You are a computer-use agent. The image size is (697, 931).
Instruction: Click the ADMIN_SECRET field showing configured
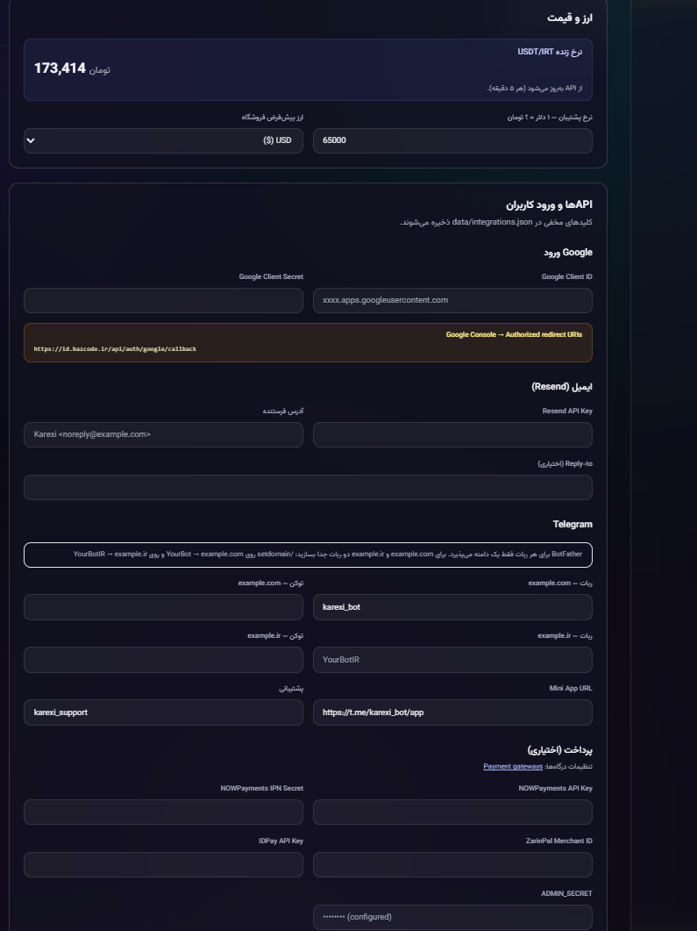452,917
